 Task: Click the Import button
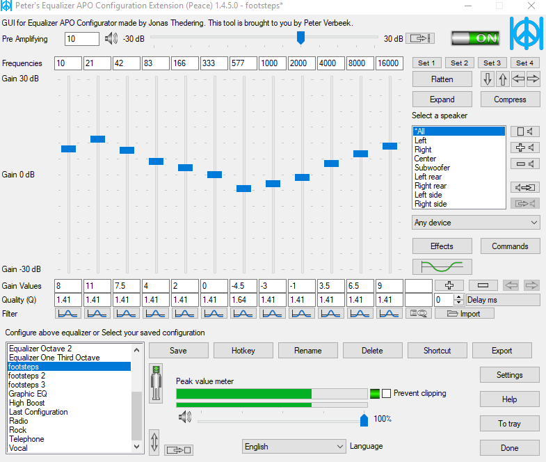[465, 314]
